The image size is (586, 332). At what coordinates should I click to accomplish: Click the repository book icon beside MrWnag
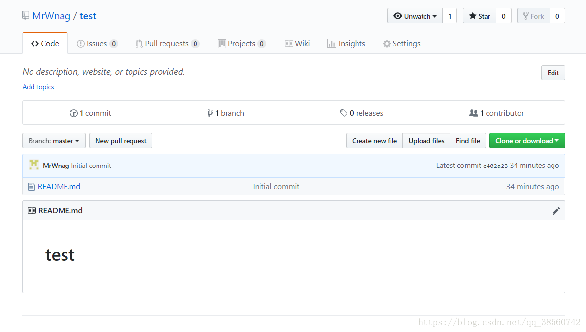(26, 15)
